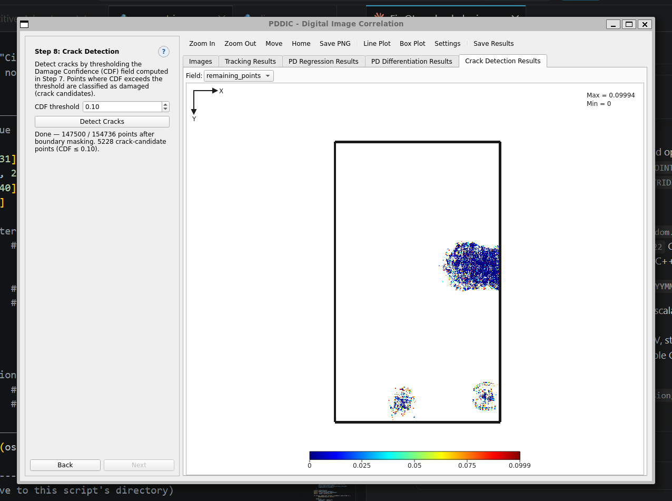Click the Min = 0 readout
Viewport: 672px width, 501px height.
click(x=599, y=104)
